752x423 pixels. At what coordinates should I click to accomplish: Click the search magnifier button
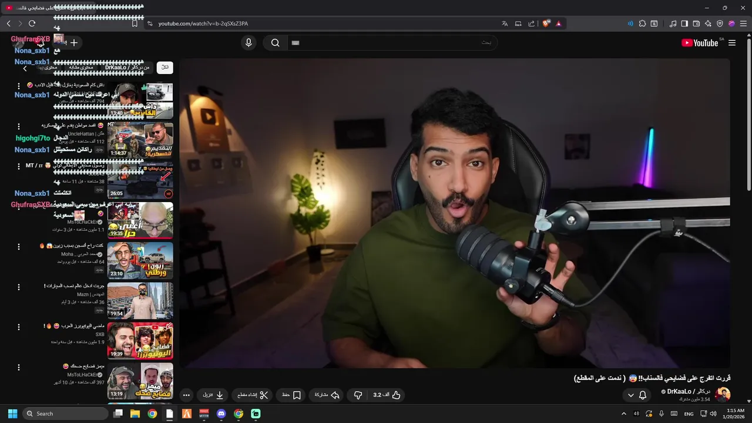pyautogui.click(x=275, y=43)
